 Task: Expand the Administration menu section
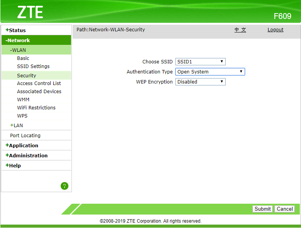pyautogui.click(x=27, y=155)
